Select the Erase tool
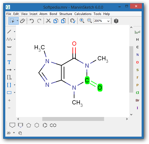 (x=22, y=21)
